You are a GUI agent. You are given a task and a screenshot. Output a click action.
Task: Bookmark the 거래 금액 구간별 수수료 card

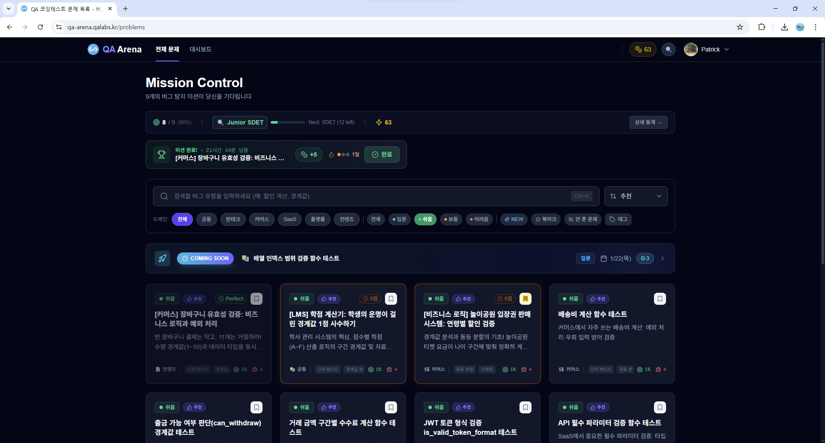(x=391, y=407)
